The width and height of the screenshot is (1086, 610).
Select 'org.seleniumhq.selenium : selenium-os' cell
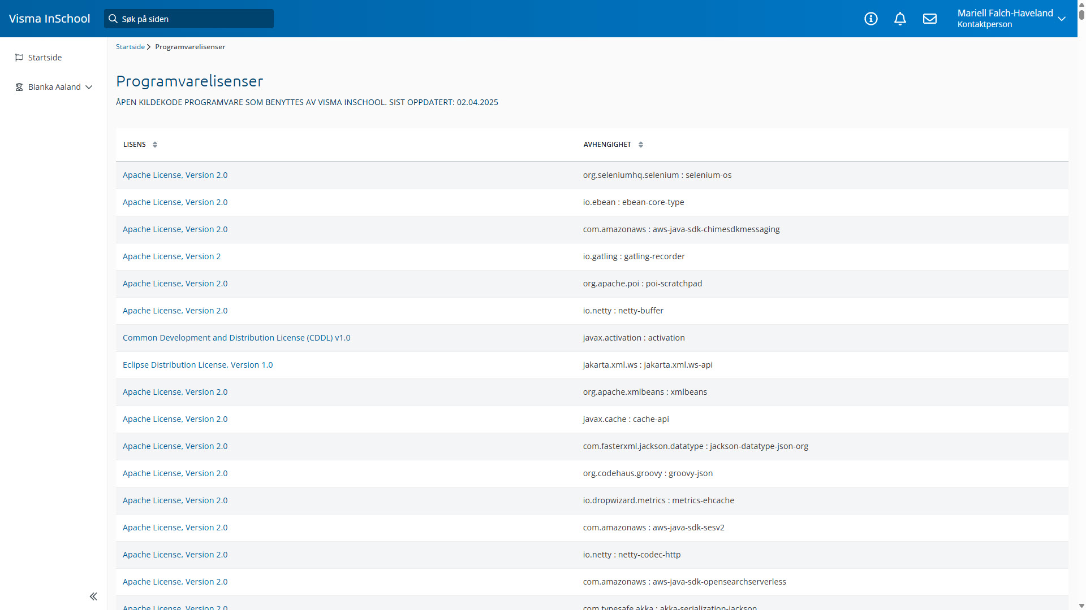coord(657,175)
